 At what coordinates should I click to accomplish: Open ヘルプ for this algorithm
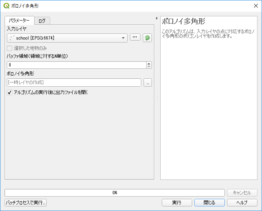click(242, 203)
